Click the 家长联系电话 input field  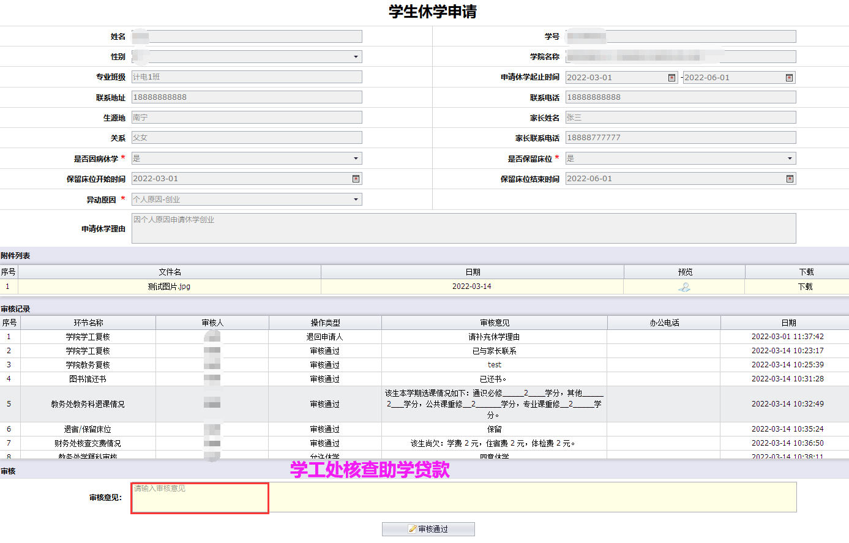(x=680, y=138)
